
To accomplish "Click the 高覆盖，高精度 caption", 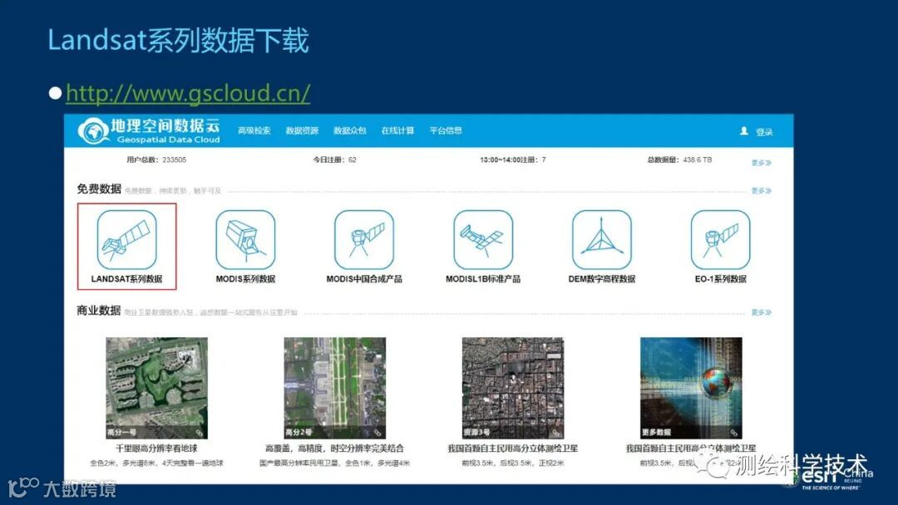I will click(x=334, y=449).
